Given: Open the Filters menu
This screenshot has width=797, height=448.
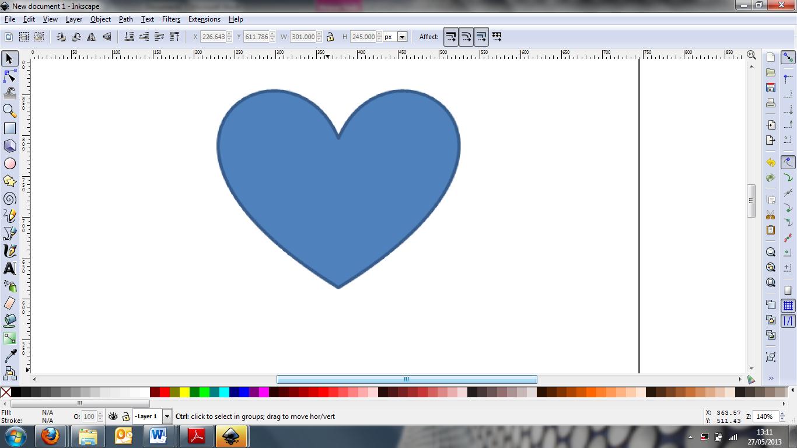Looking at the screenshot, I should (x=171, y=19).
